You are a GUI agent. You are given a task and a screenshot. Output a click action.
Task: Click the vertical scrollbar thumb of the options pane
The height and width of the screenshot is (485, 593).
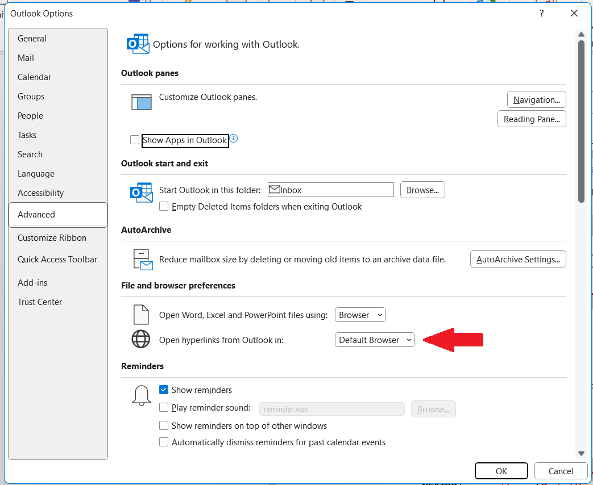click(581, 121)
